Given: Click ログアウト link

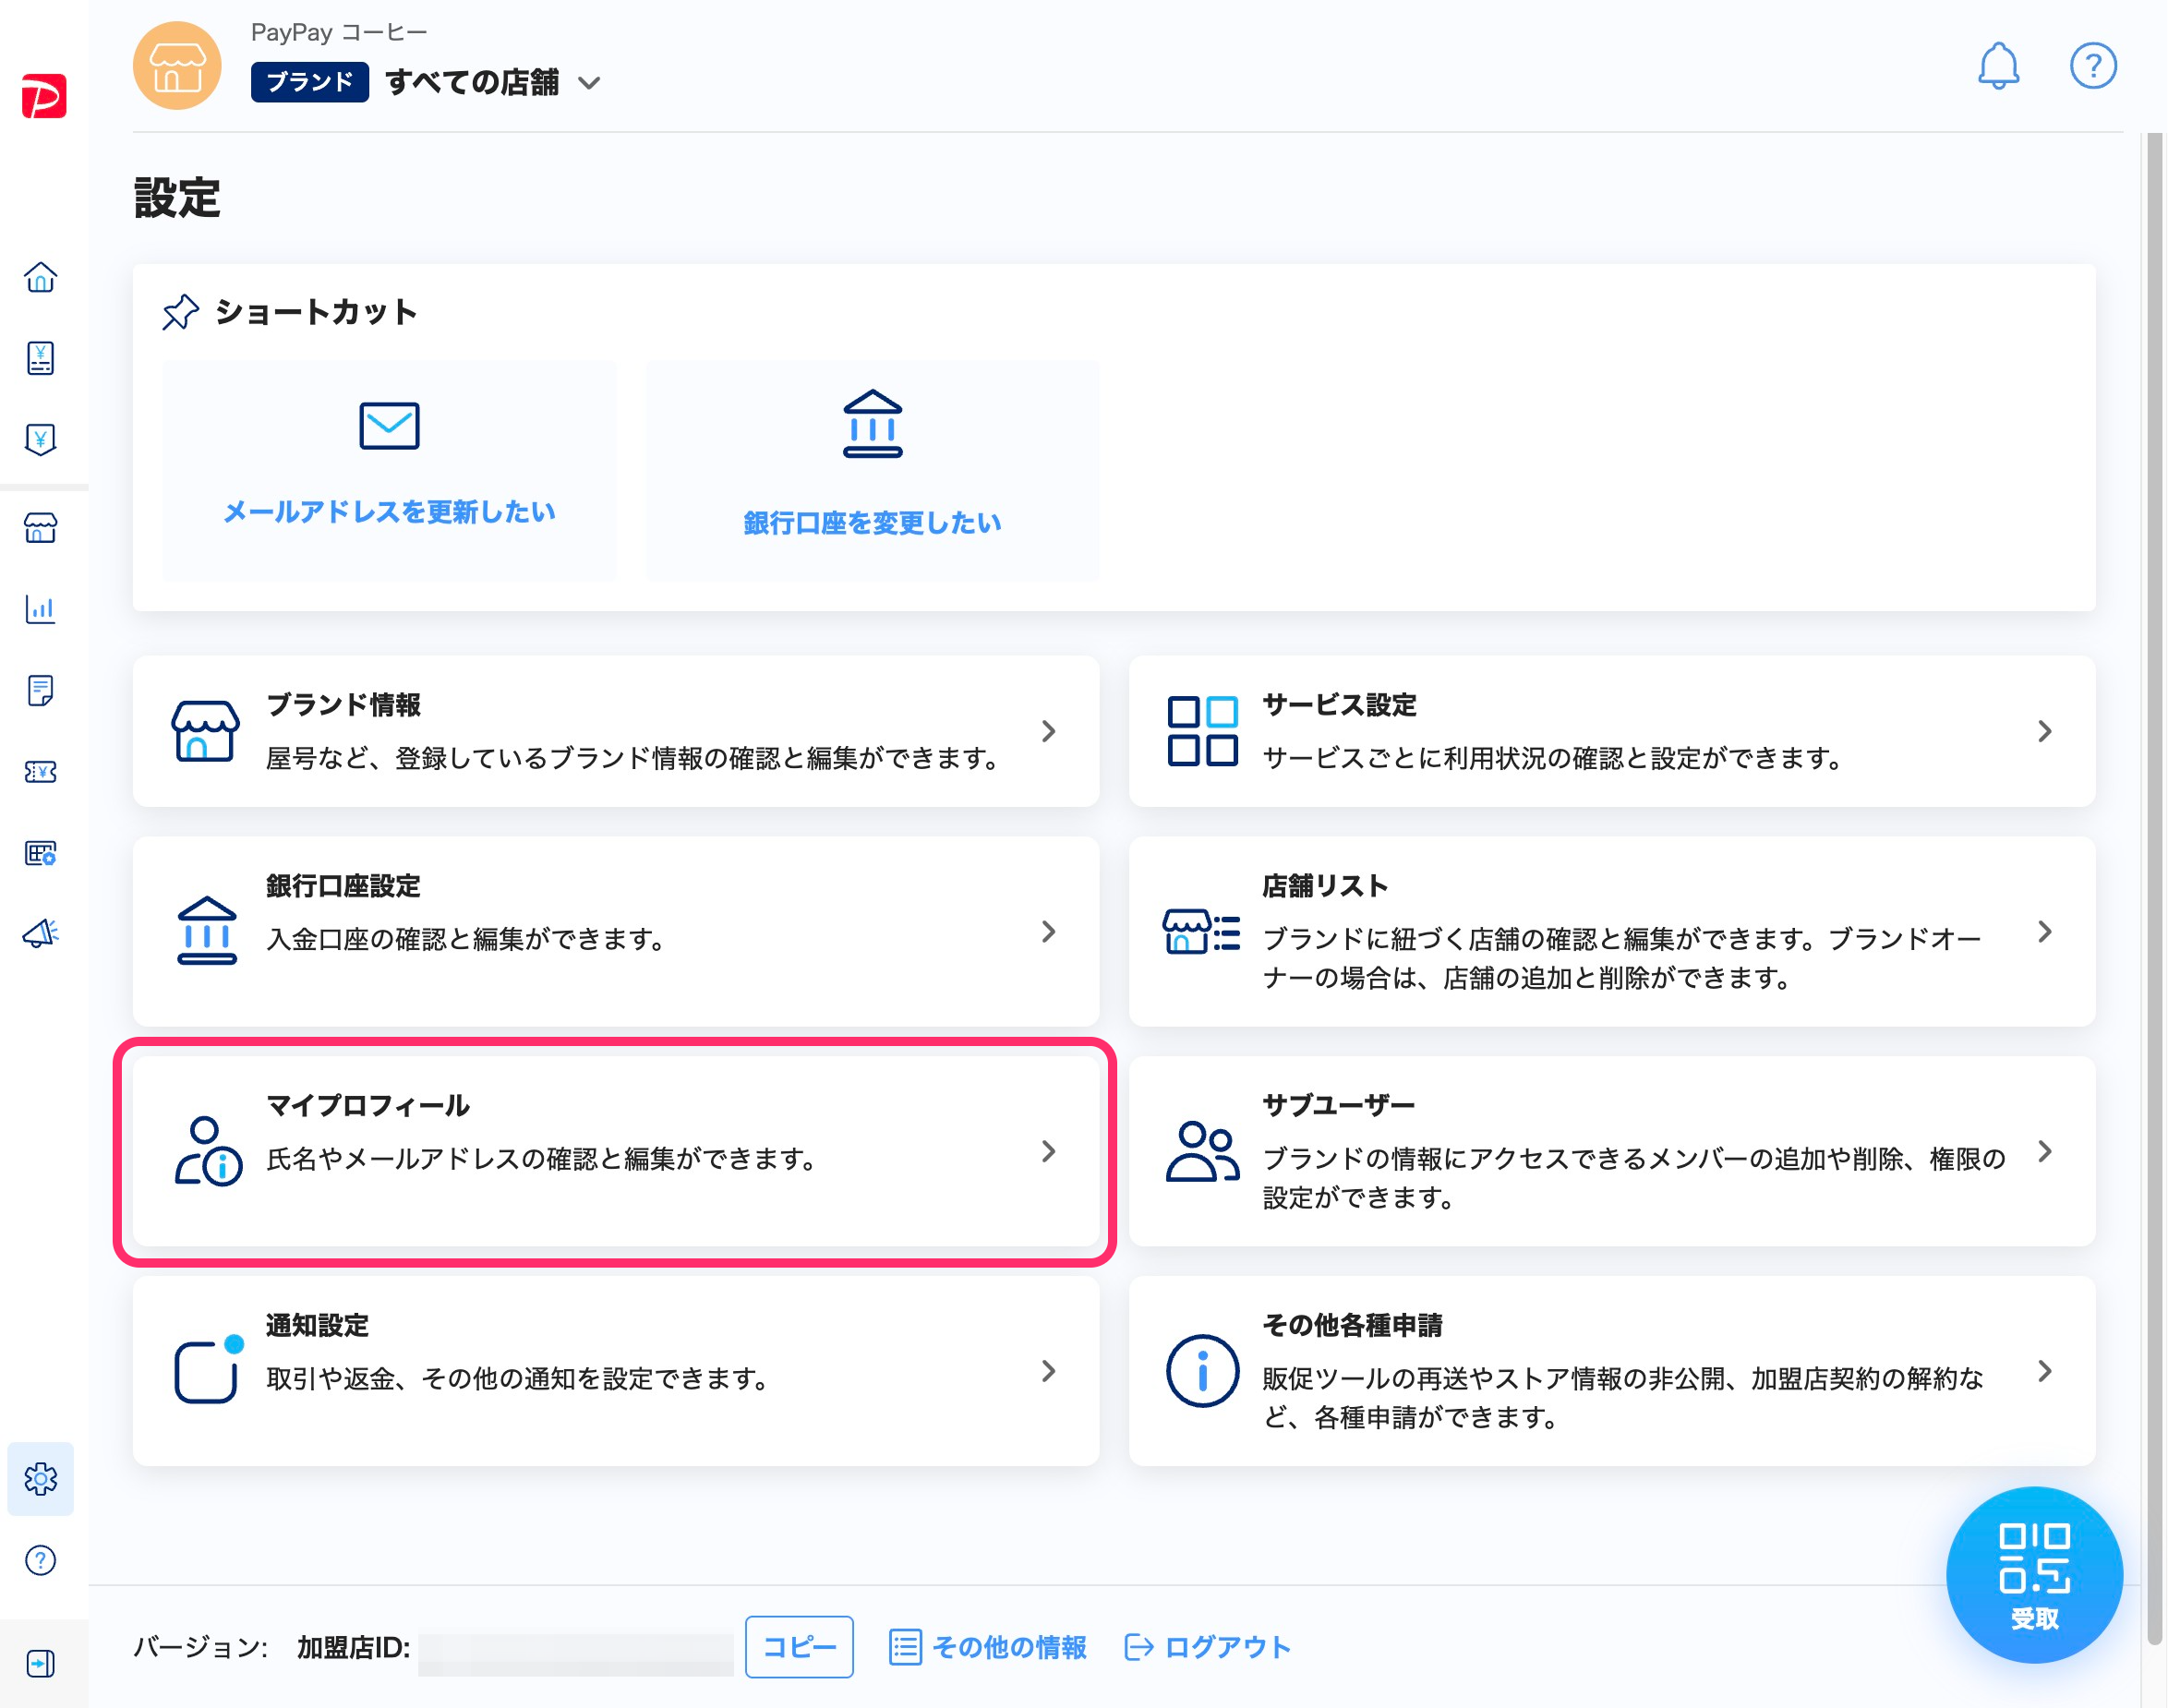Looking at the screenshot, I should click(1228, 1647).
